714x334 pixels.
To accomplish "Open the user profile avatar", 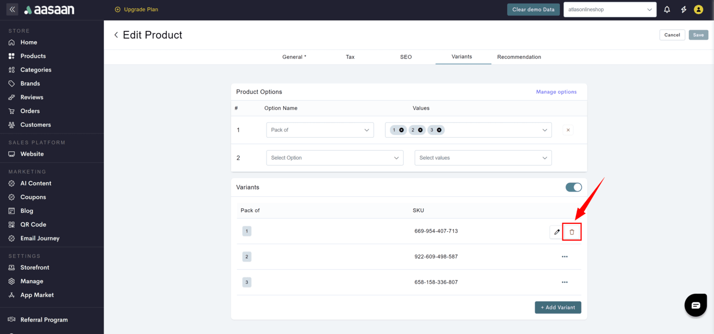I will pyautogui.click(x=698, y=9).
